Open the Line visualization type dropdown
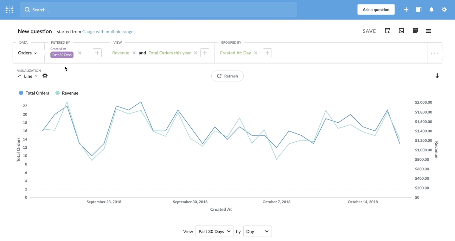The image size is (455, 241). (28, 76)
